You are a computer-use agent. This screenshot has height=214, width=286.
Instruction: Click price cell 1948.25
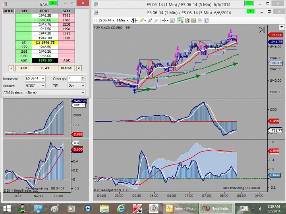coord(45,15)
